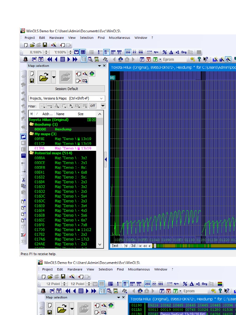236x315 pixels.
Task: Toggle 16-bit display mode in lower window
Action: pyautogui.click(x=126, y=284)
